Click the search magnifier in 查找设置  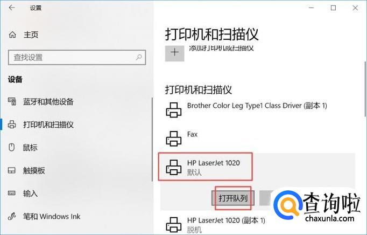click(139, 57)
